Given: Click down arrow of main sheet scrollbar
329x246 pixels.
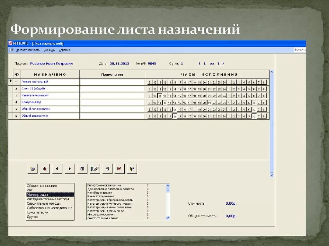Looking at the screenshot, I should (x=272, y=175).
